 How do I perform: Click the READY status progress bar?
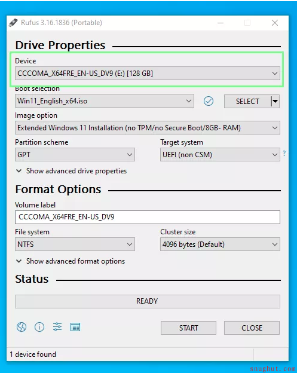coord(148,301)
